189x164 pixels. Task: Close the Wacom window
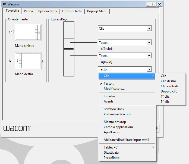[x=159, y=4]
